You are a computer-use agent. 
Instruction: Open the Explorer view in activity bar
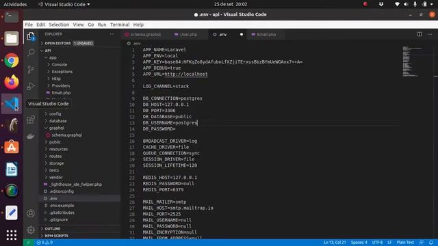[x=31, y=36]
